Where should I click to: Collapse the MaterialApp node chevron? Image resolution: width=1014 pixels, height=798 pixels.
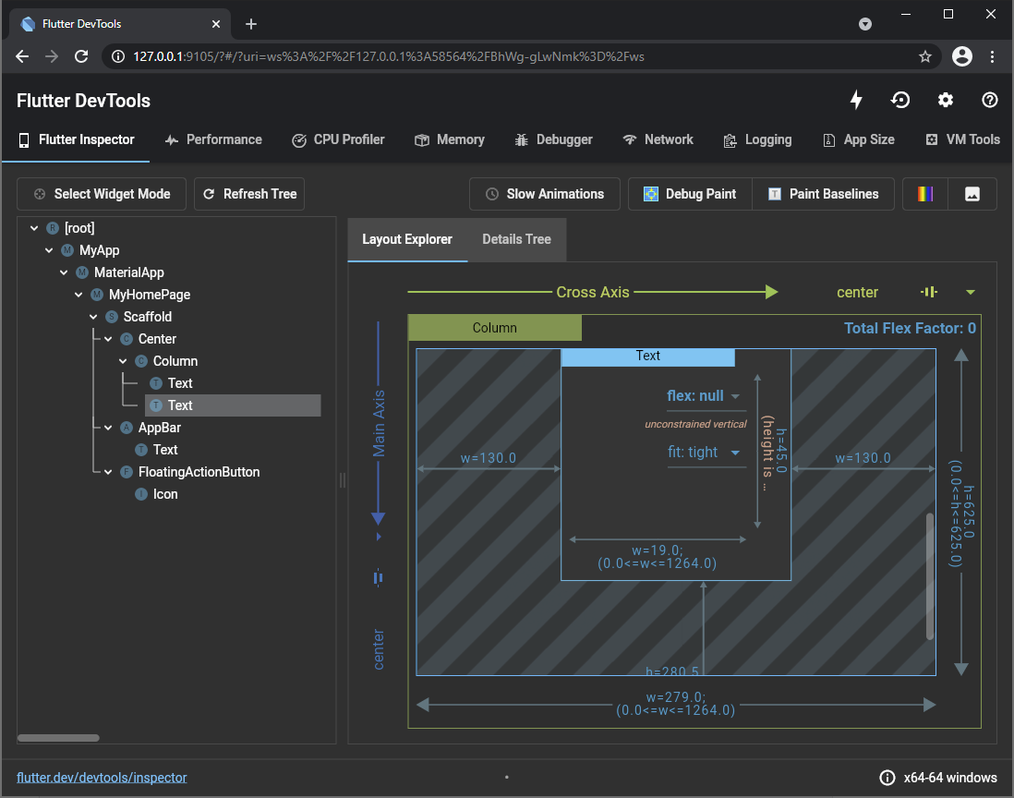click(64, 272)
